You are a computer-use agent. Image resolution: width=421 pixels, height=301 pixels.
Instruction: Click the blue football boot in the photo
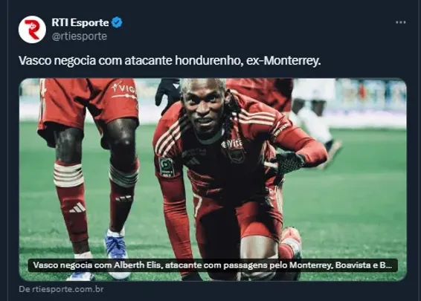(115, 246)
